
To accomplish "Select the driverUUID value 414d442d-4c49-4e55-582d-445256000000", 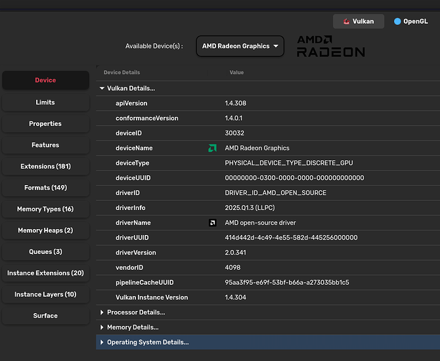I will (292, 238).
